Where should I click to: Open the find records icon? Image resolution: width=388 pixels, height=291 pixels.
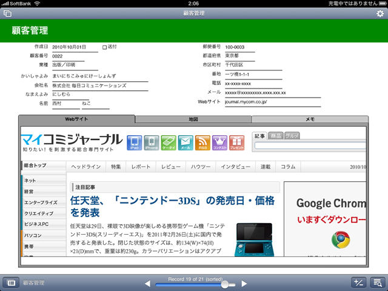378,283
